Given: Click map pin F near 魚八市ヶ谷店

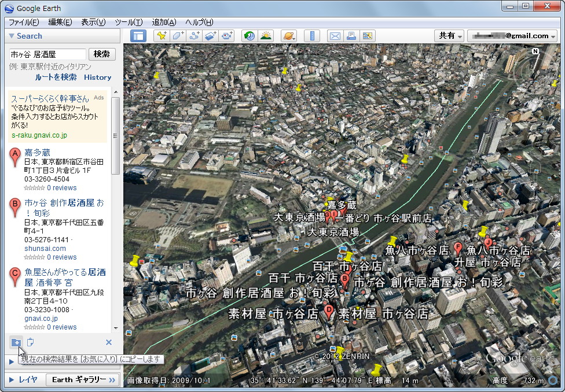Looking at the screenshot, I should click(458, 249).
